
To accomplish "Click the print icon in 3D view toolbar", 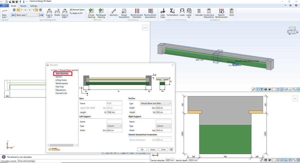I will (266, 89).
